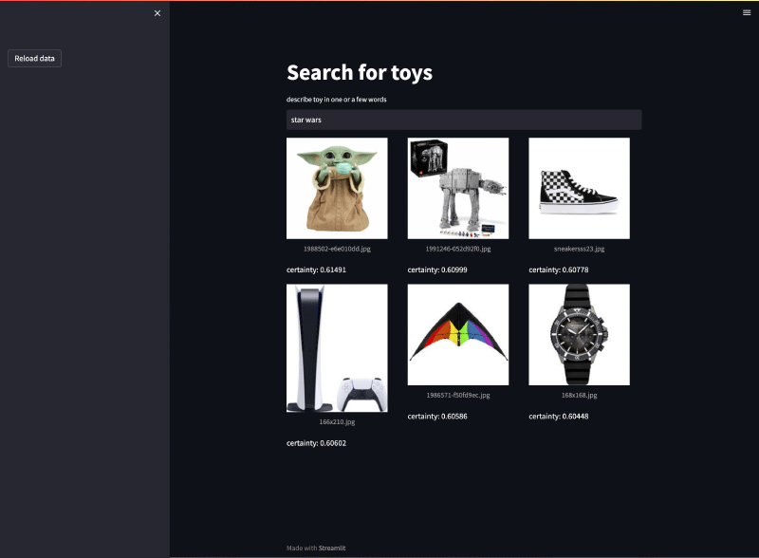This screenshot has height=558, width=759.
Task: View the PlayStation 5 console image
Action: [x=337, y=347]
